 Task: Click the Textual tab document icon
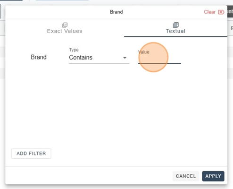(176, 25)
